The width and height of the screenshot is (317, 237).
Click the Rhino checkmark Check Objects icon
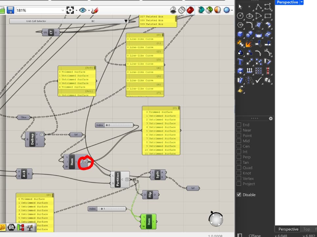pos(259,80)
